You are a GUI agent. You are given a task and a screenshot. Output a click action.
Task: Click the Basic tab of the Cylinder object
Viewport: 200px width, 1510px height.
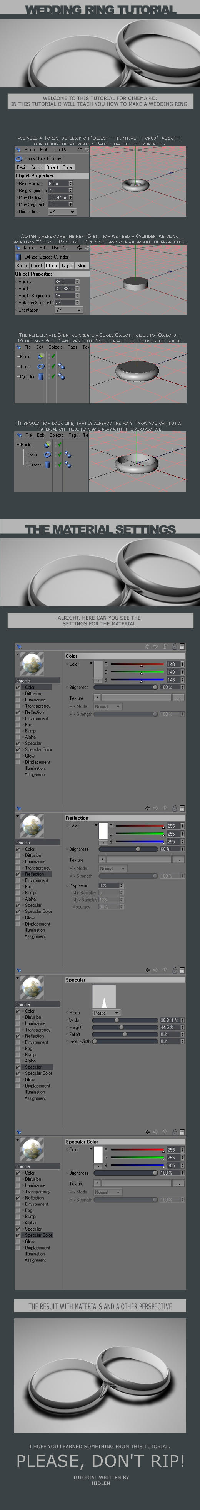click(22, 266)
